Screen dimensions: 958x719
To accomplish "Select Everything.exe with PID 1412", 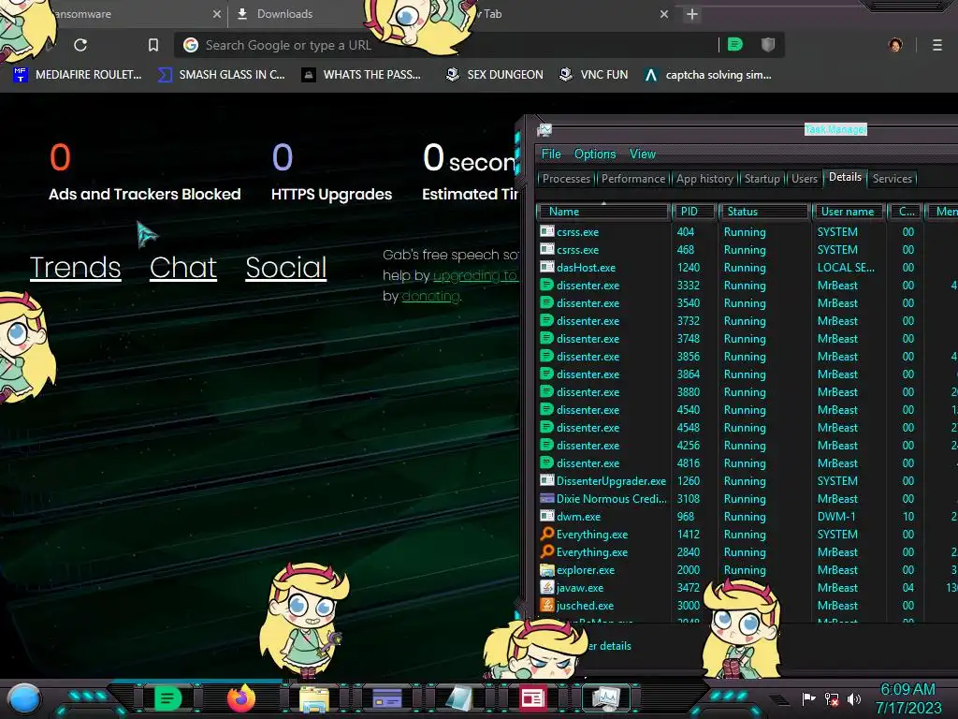I will tap(746, 535).
